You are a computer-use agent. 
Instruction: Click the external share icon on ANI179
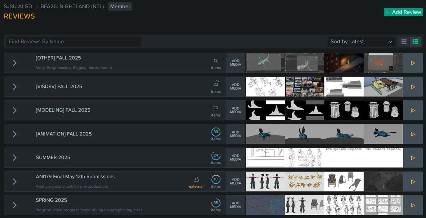(196, 180)
